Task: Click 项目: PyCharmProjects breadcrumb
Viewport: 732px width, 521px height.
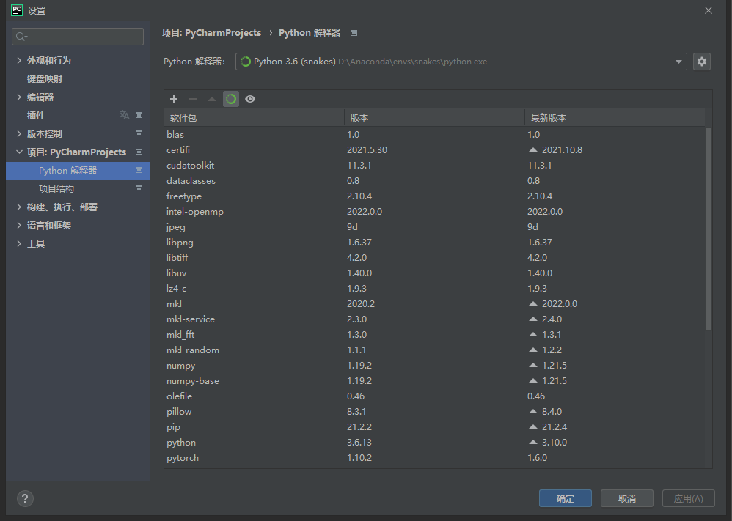Action: point(211,33)
